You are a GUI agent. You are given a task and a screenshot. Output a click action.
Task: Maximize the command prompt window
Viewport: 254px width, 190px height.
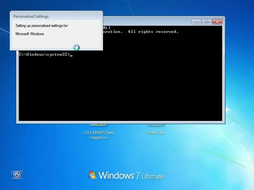click(207, 22)
